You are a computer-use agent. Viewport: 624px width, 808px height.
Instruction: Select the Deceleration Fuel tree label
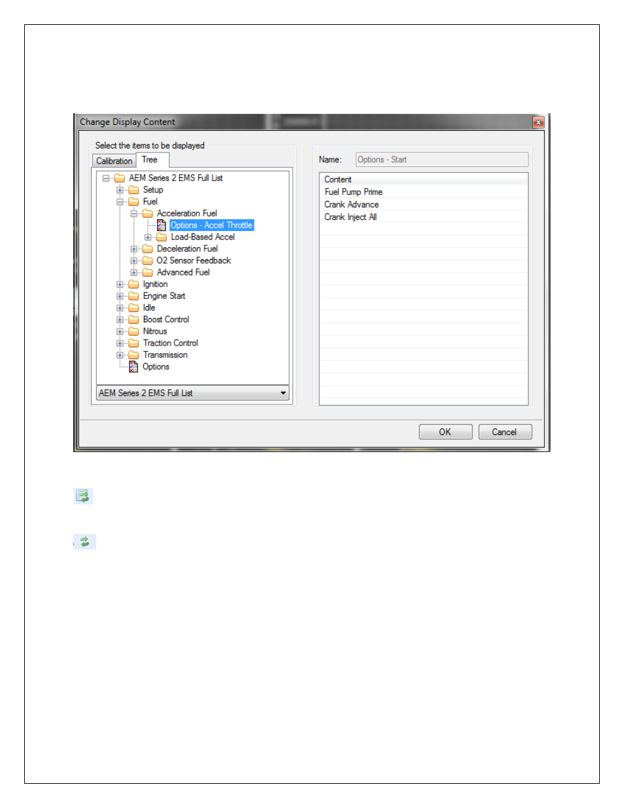pos(187,249)
